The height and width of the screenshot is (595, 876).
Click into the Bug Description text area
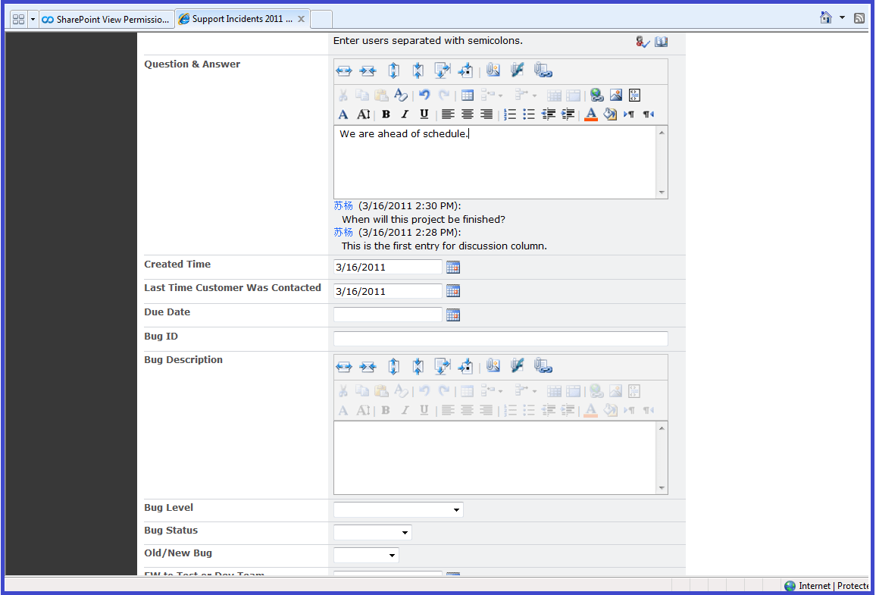(x=496, y=458)
